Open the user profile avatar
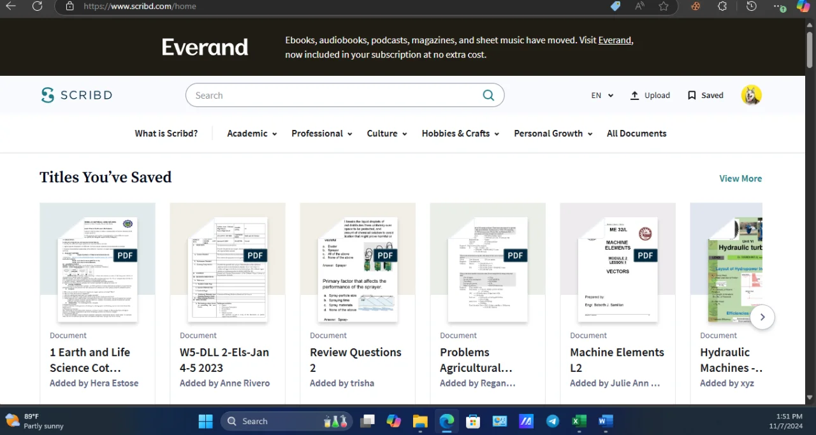816x435 pixels. click(752, 96)
